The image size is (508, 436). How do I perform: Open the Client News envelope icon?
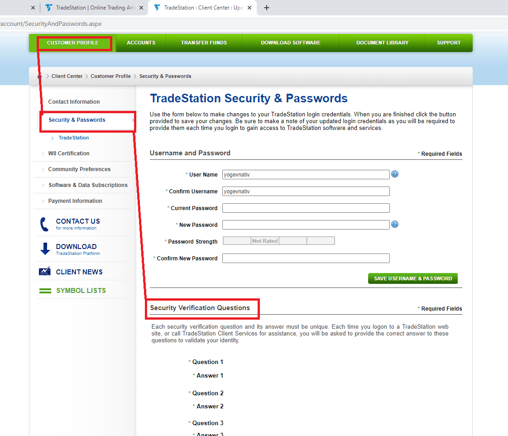point(44,272)
